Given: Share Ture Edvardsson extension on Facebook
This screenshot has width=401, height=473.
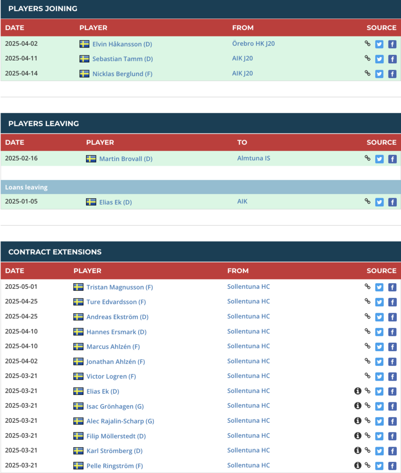Looking at the screenshot, I should (x=392, y=302).
